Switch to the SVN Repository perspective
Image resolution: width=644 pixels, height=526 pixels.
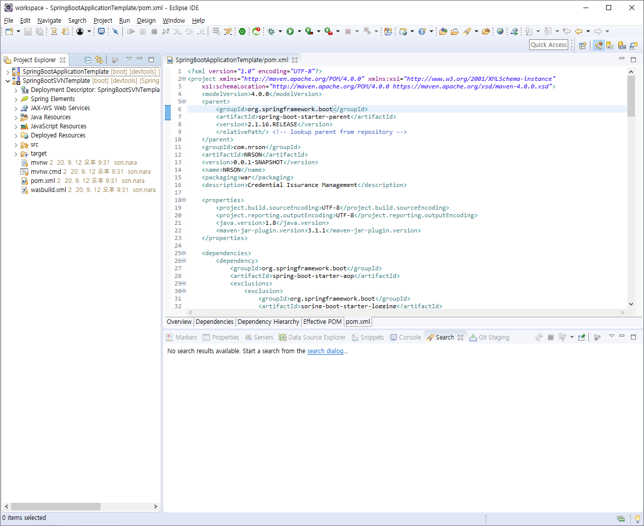(622, 45)
